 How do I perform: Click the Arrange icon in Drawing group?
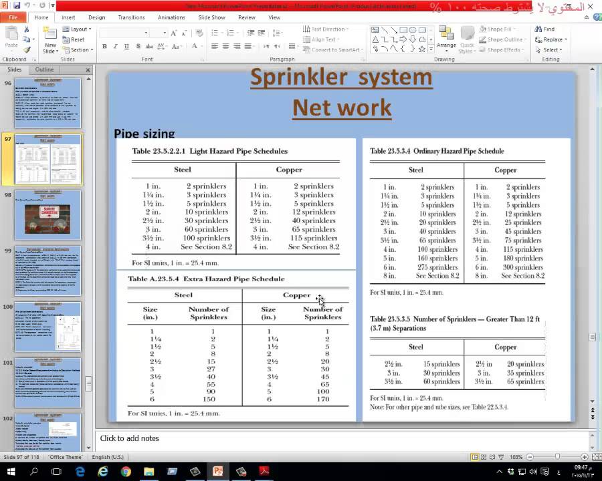point(446,34)
